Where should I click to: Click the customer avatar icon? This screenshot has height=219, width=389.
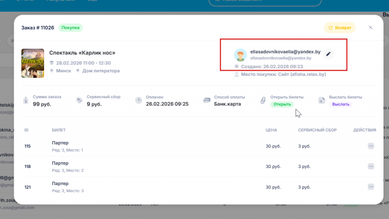click(x=241, y=55)
